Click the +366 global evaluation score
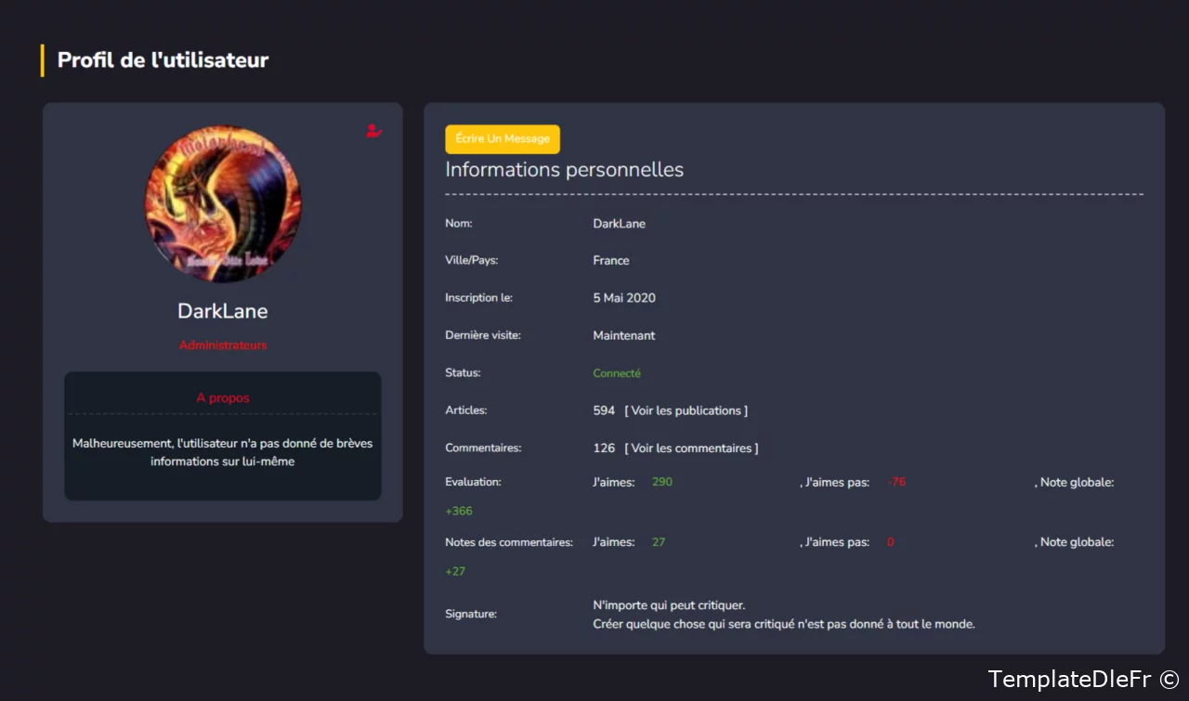The image size is (1189, 701). pos(459,512)
